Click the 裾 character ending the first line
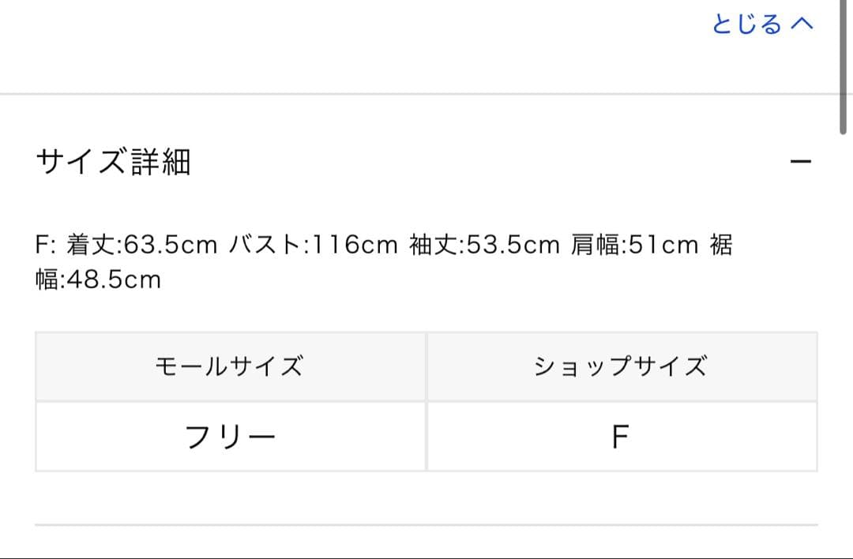The image size is (853, 559). [722, 246]
